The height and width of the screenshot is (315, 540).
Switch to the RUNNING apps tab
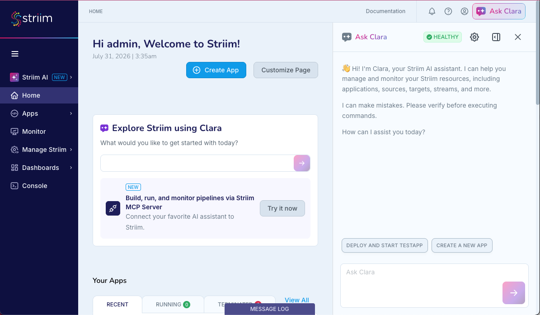tap(173, 305)
